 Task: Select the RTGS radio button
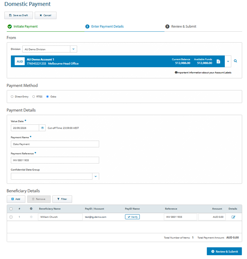(34, 97)
